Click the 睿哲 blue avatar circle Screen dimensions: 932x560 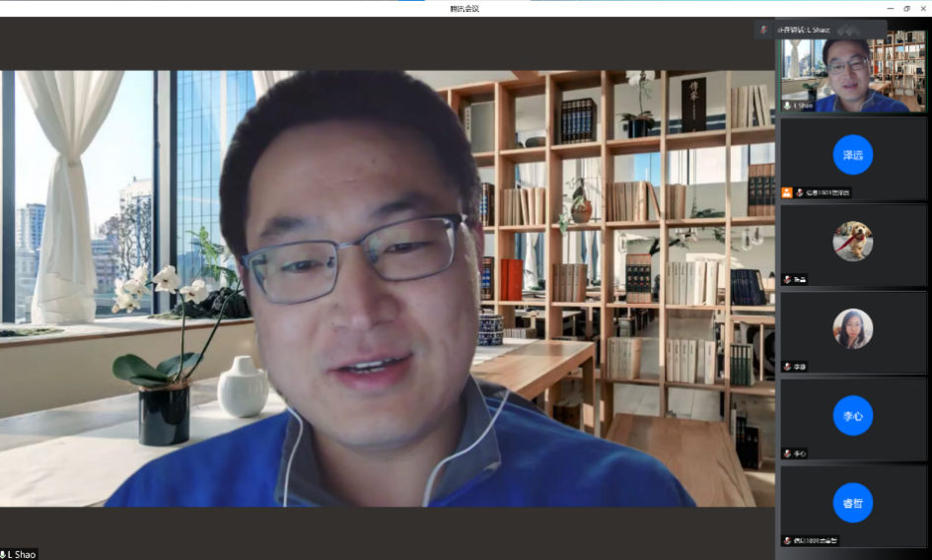click(x=852, y=503)
